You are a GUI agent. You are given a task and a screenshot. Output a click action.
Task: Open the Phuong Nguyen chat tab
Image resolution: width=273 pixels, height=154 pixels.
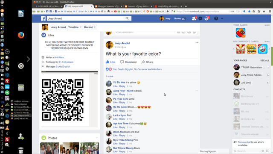(214, 151)
